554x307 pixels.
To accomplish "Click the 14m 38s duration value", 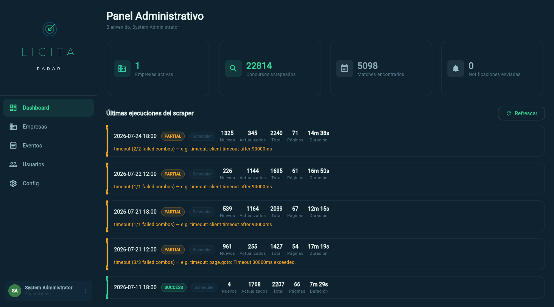I will point(319,133).
